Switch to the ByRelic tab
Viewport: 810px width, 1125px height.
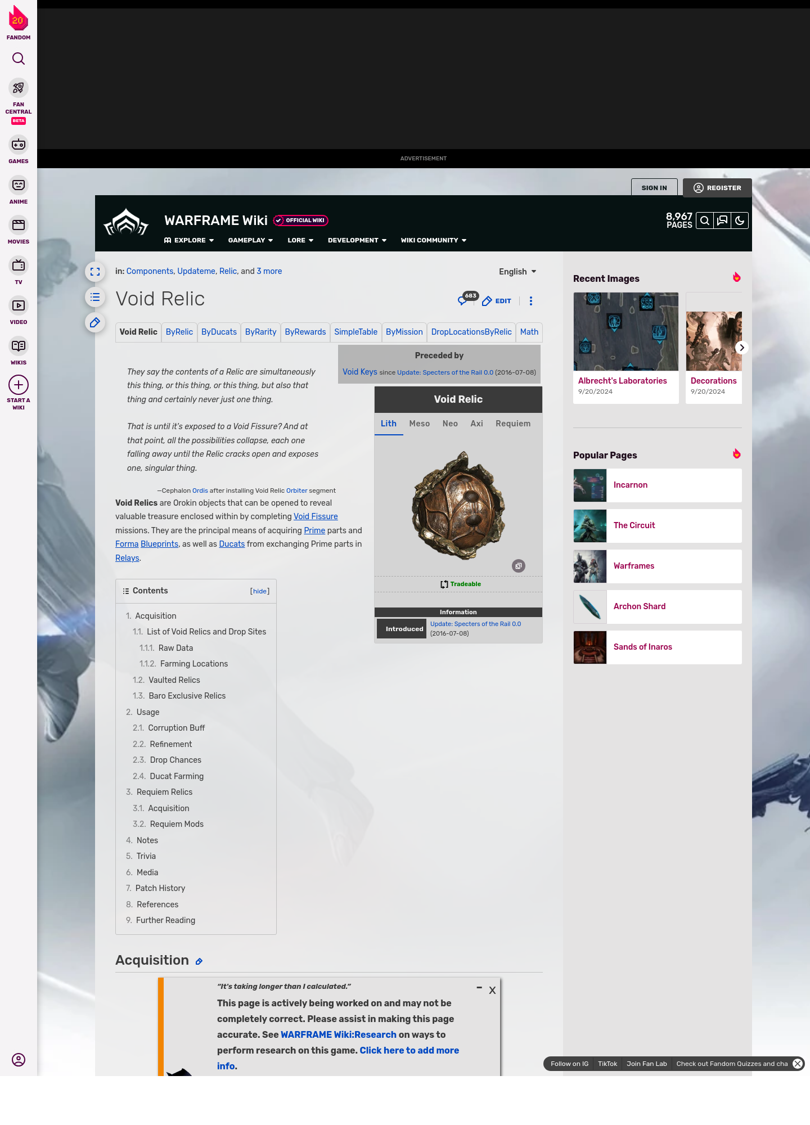click(x=179, y=332)
